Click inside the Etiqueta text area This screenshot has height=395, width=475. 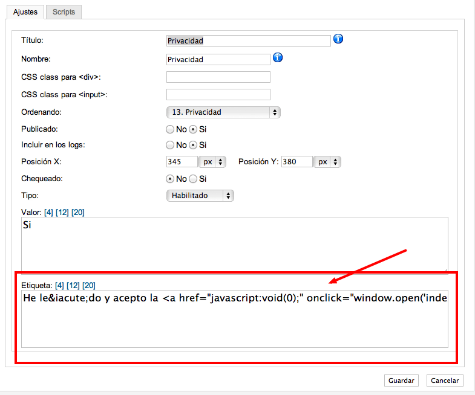(x=234, y=319)
